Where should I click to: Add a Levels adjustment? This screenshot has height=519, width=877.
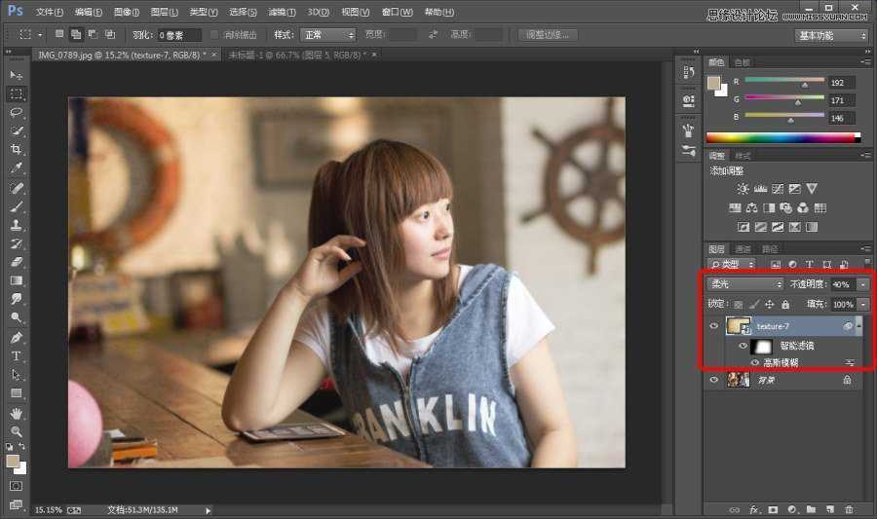[760, 189]
